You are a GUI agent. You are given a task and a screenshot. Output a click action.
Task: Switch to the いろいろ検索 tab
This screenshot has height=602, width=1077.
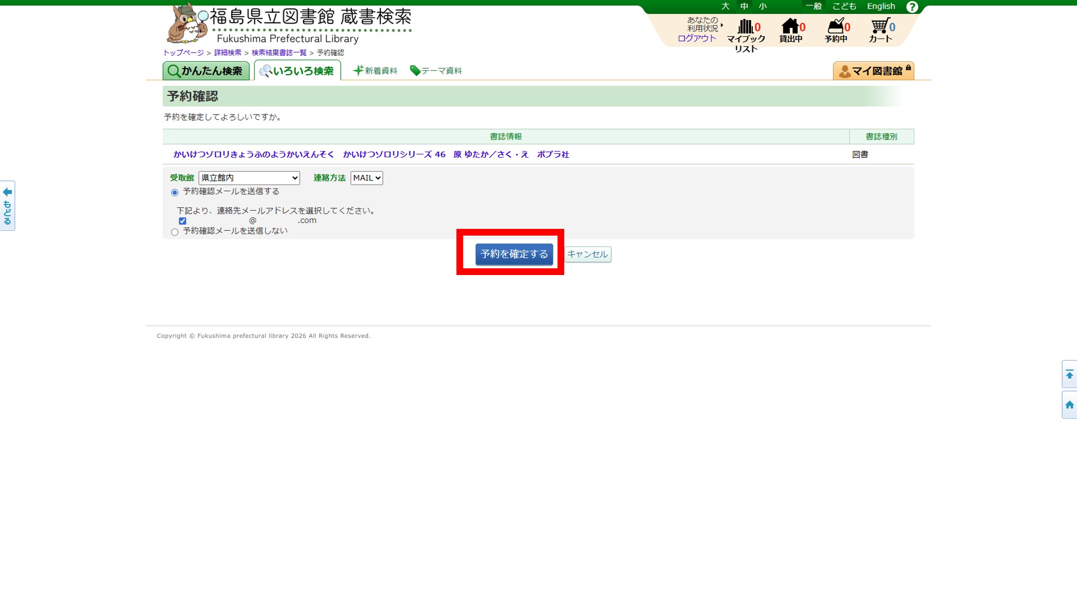pyautogui.click(x=298, y=71)
